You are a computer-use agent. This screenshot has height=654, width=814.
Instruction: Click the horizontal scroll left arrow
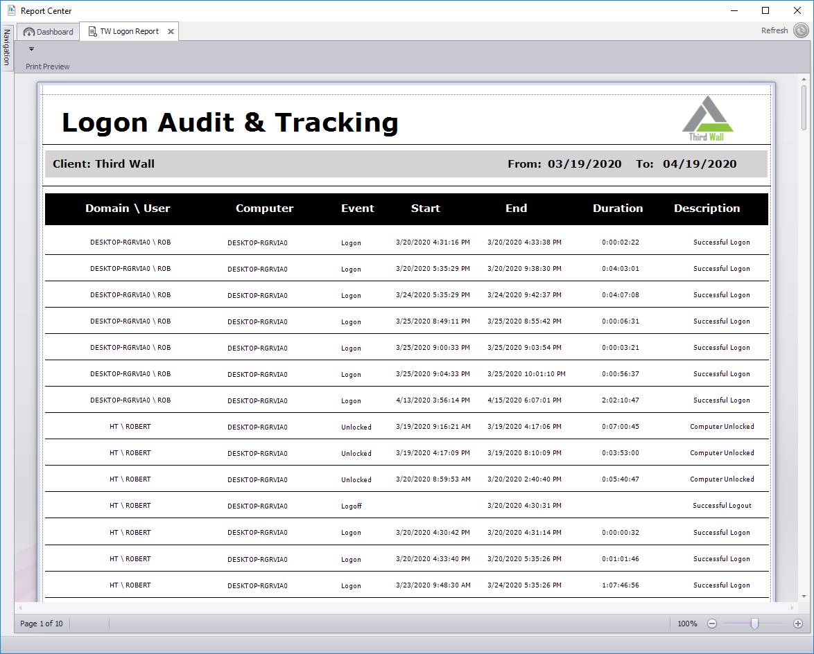click(x=20, y=608)
